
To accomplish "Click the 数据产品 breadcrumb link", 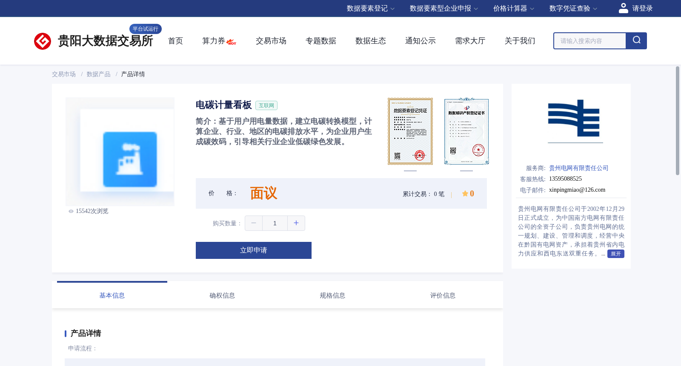I will coord(99,74).
